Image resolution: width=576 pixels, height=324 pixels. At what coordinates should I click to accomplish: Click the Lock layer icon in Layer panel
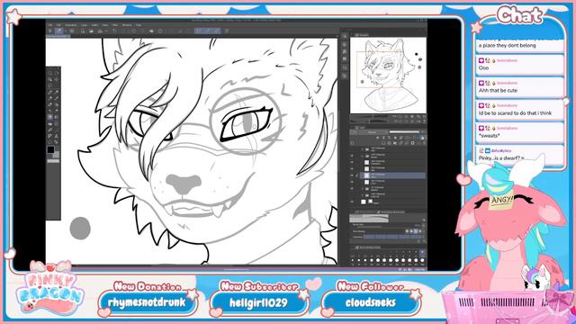[x=395, y=138]
